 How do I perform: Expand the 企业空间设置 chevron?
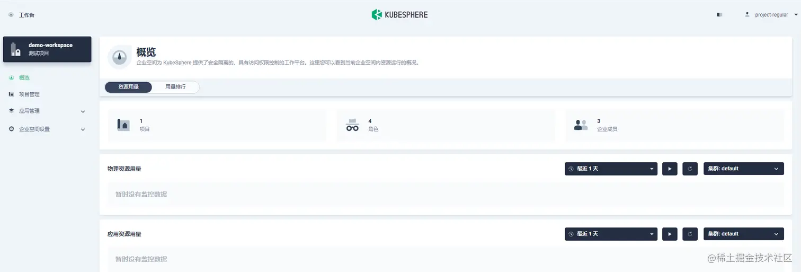click(x=83, y=129)
